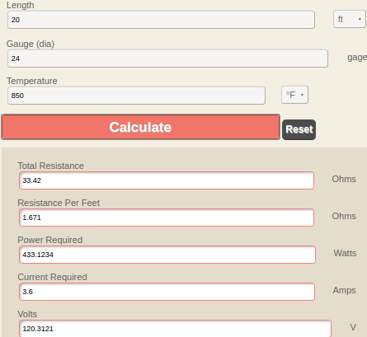
Task: Click the Gauge (dia) label
Action: pyautogui.click(x=31, y=44)
